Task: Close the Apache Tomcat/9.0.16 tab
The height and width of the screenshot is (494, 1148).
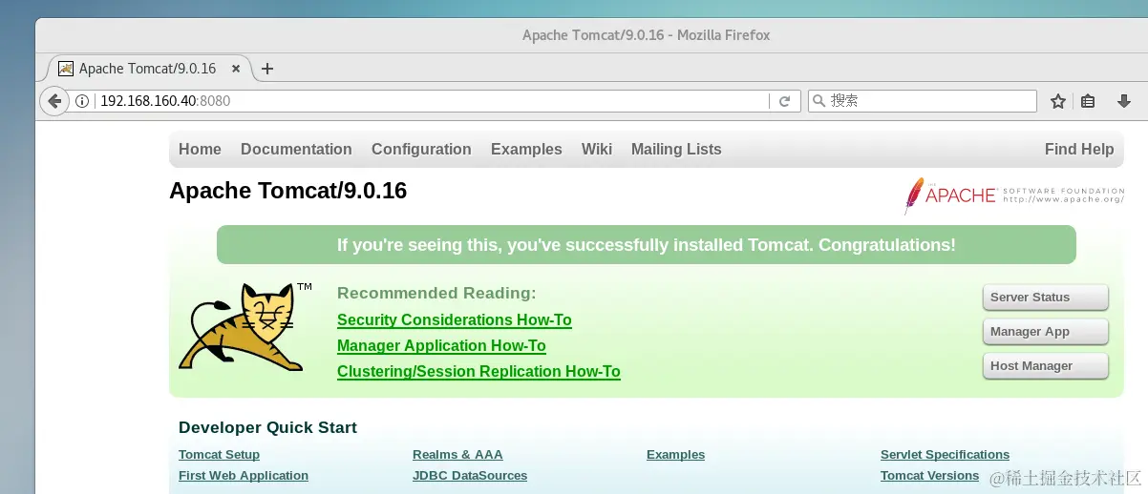Action: point(236,69)
